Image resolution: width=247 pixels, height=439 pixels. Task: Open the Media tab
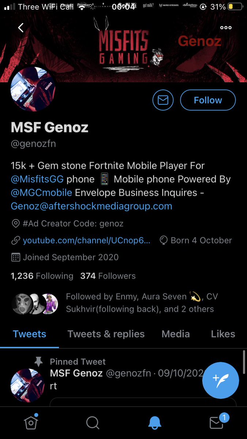(176, 334)
